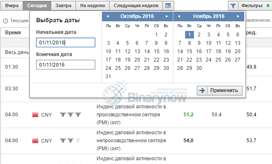Click importance bulls in manufacturing PMI row
This screenshot has width=272, height=164.
(71, 114)
